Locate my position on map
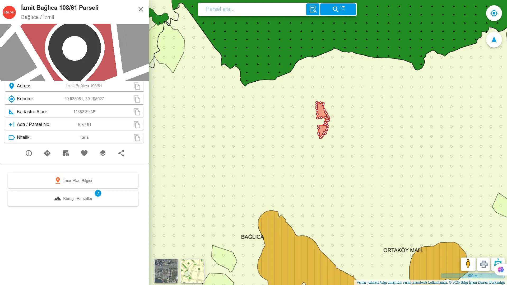Image resolution: width=507 pixels, height=285 pixels. pyautogui.click(x=494, y=13)
